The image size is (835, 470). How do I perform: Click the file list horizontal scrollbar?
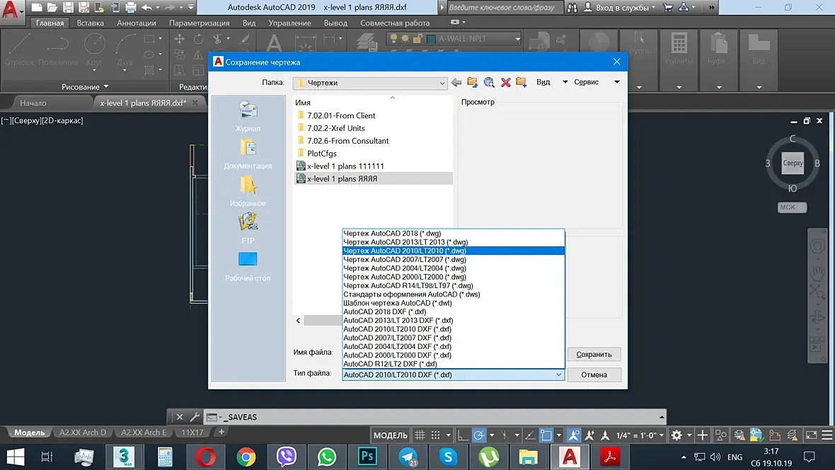[x=322, y=320]
